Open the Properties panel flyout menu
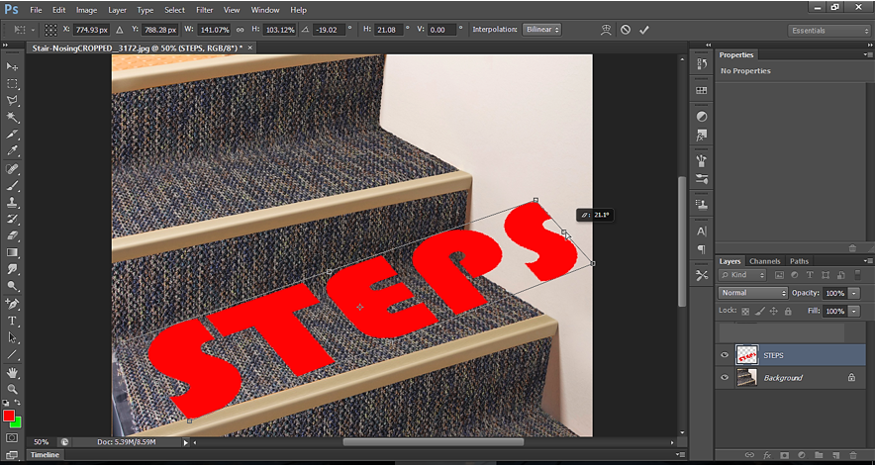This screenshot has height=465, width=875. point(867,54)
